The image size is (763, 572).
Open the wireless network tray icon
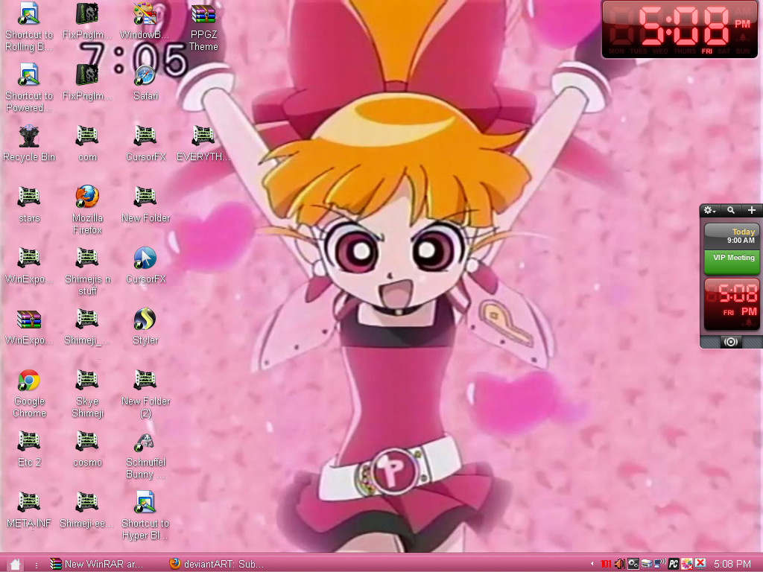pos(660,564)
